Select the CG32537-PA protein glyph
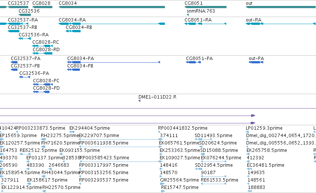 click(14, 62)
